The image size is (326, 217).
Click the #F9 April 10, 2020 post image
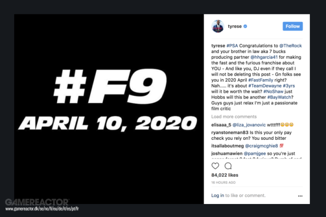pos(109,109)
